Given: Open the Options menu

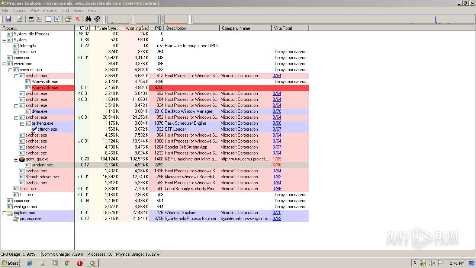Looking at the screenshot, I should (x=19, y=10).
